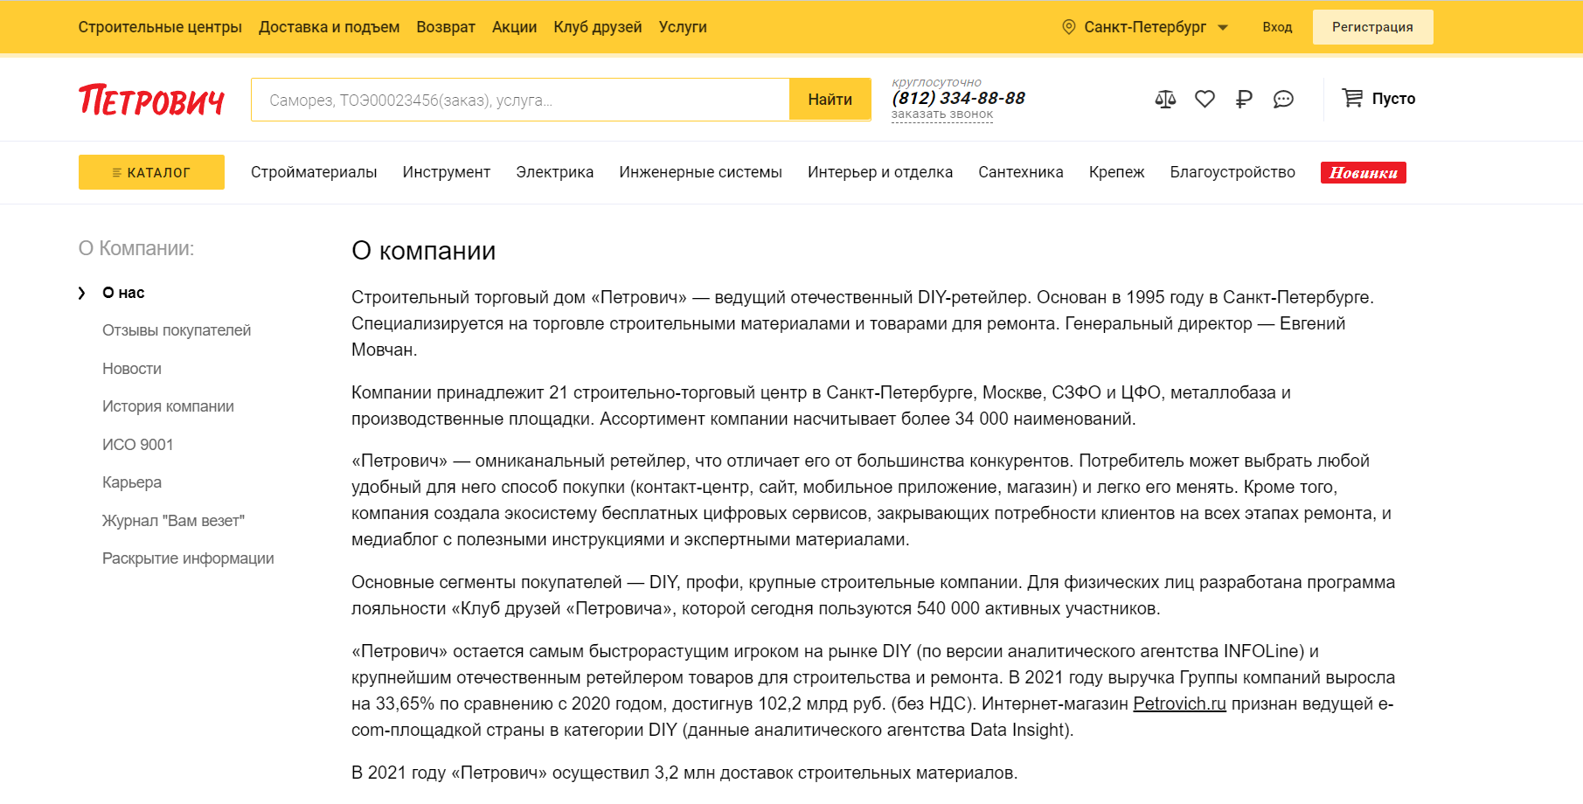Click the arrow marker beside О нас
This screenshot has width=1583, height=804.
(82, 293)
